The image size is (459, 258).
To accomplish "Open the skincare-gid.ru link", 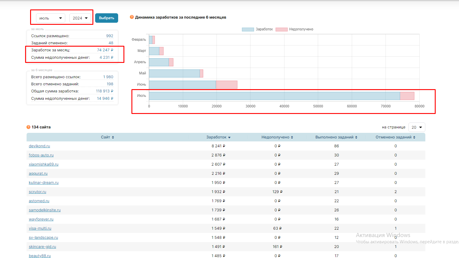I will pos(42,246).
